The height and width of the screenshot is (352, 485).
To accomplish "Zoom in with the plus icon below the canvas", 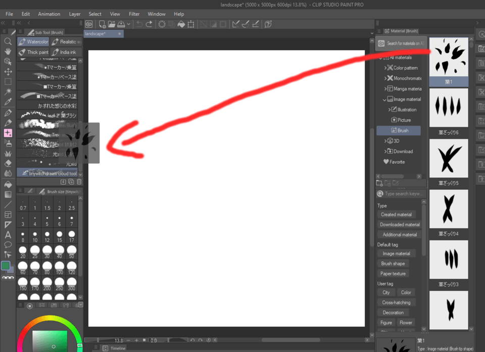I will point(136,340).
